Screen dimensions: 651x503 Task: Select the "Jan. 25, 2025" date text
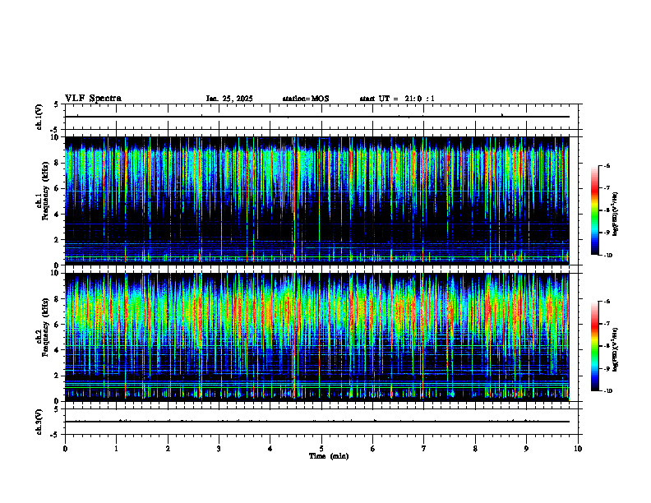point(229,99)
